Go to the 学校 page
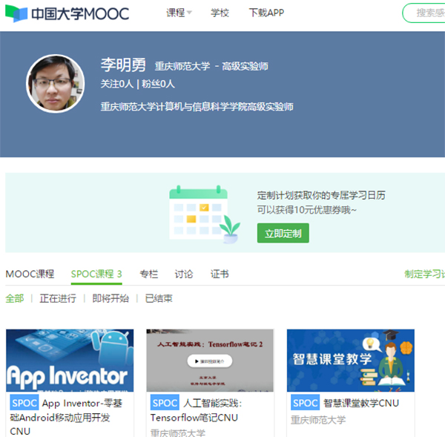This screenshot has width=445, height=437. pos(220,13)
